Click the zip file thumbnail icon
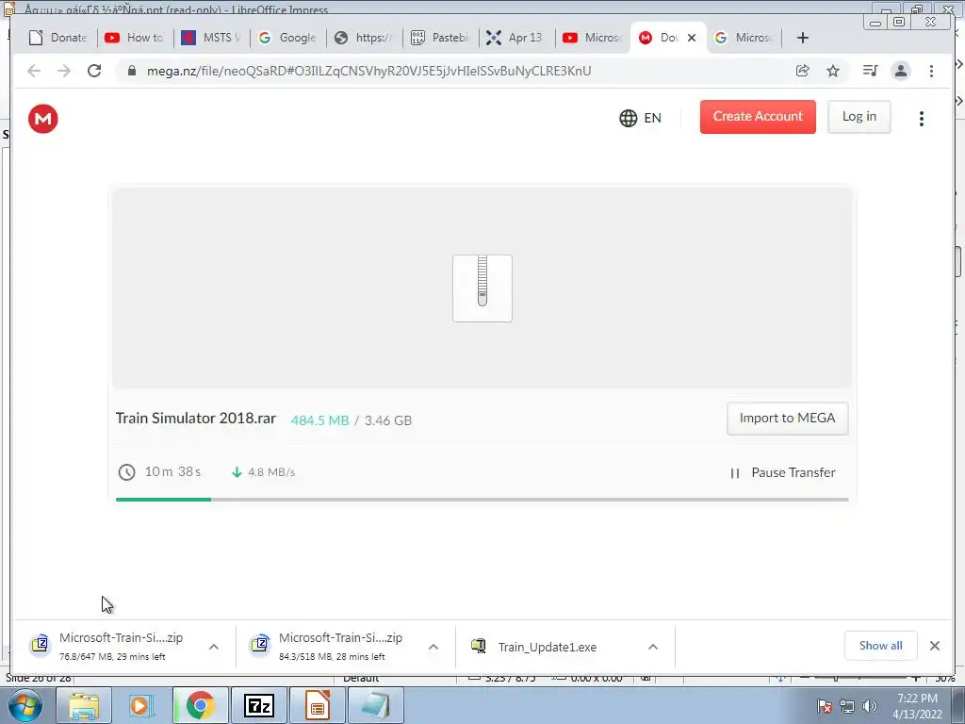 pos(482,288)
